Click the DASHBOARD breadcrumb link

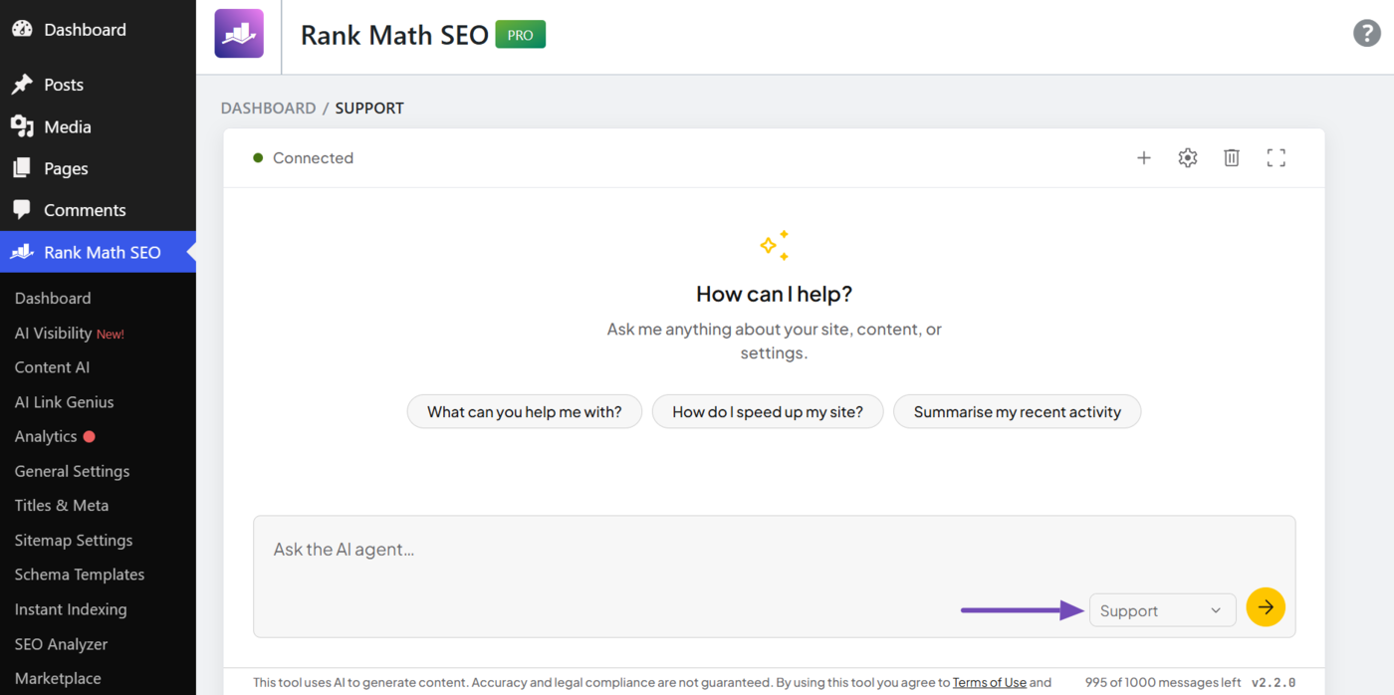[268, 108]
